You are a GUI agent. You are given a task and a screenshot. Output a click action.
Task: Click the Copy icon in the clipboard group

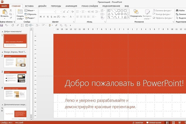11,14
